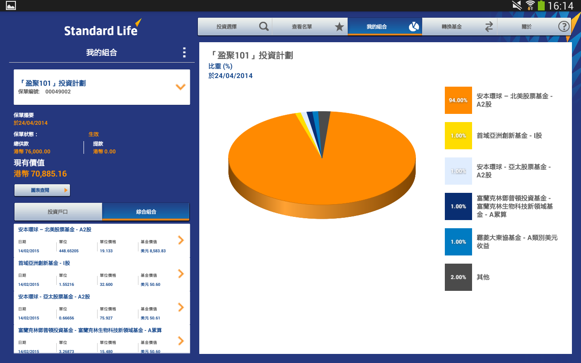Tap the question mark help icon
Image resolution: width=581 pixels, height=363 pixels.
pyautogui.click(x=564, y=26)
